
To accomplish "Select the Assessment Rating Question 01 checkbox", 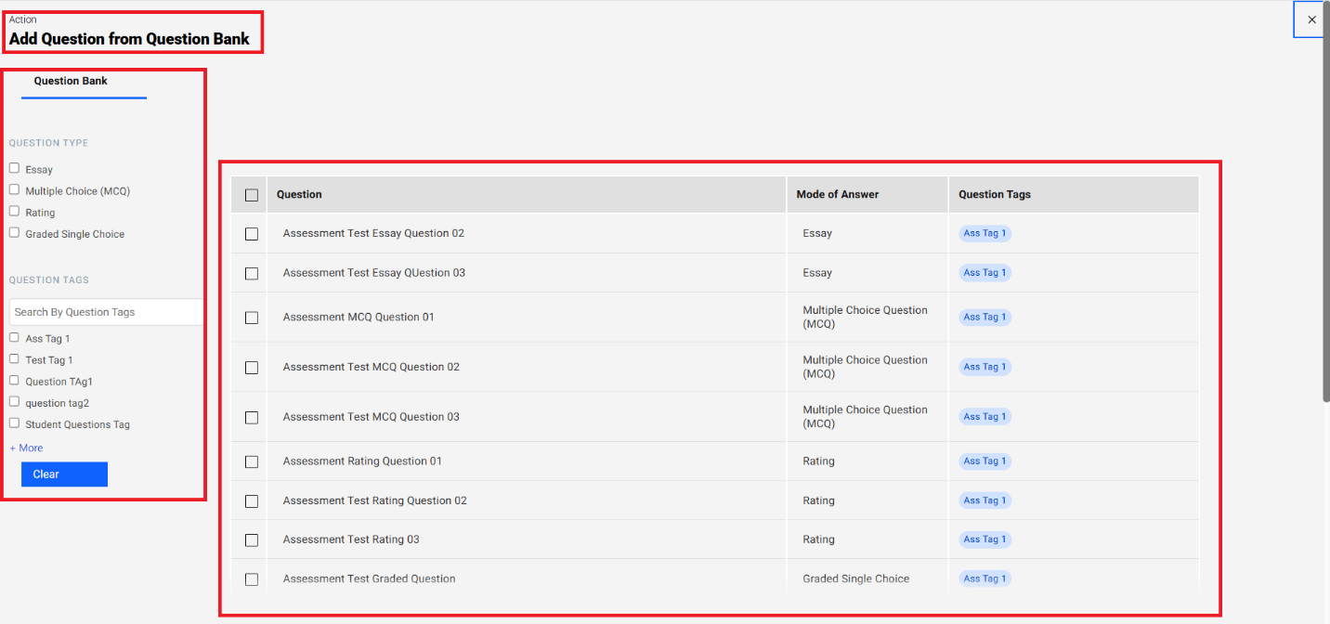I will coord(252,461).
